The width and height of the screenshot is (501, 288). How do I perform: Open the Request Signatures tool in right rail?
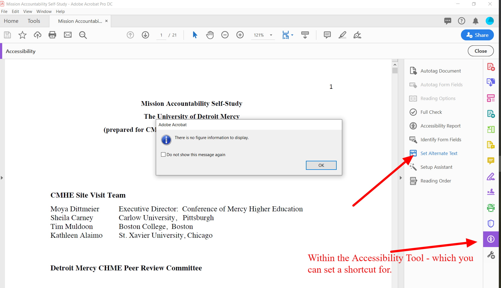(x=491, y=192)
